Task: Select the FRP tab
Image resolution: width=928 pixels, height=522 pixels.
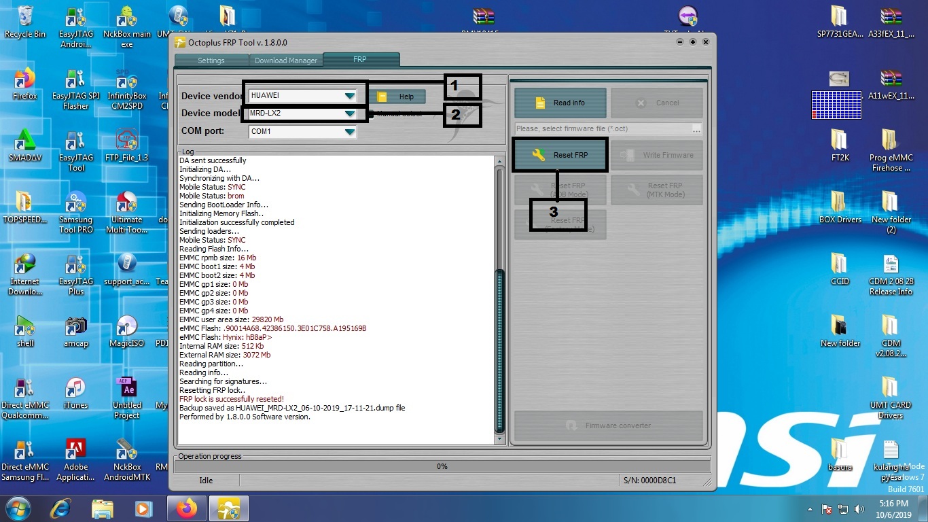Action: click(360, 60)
